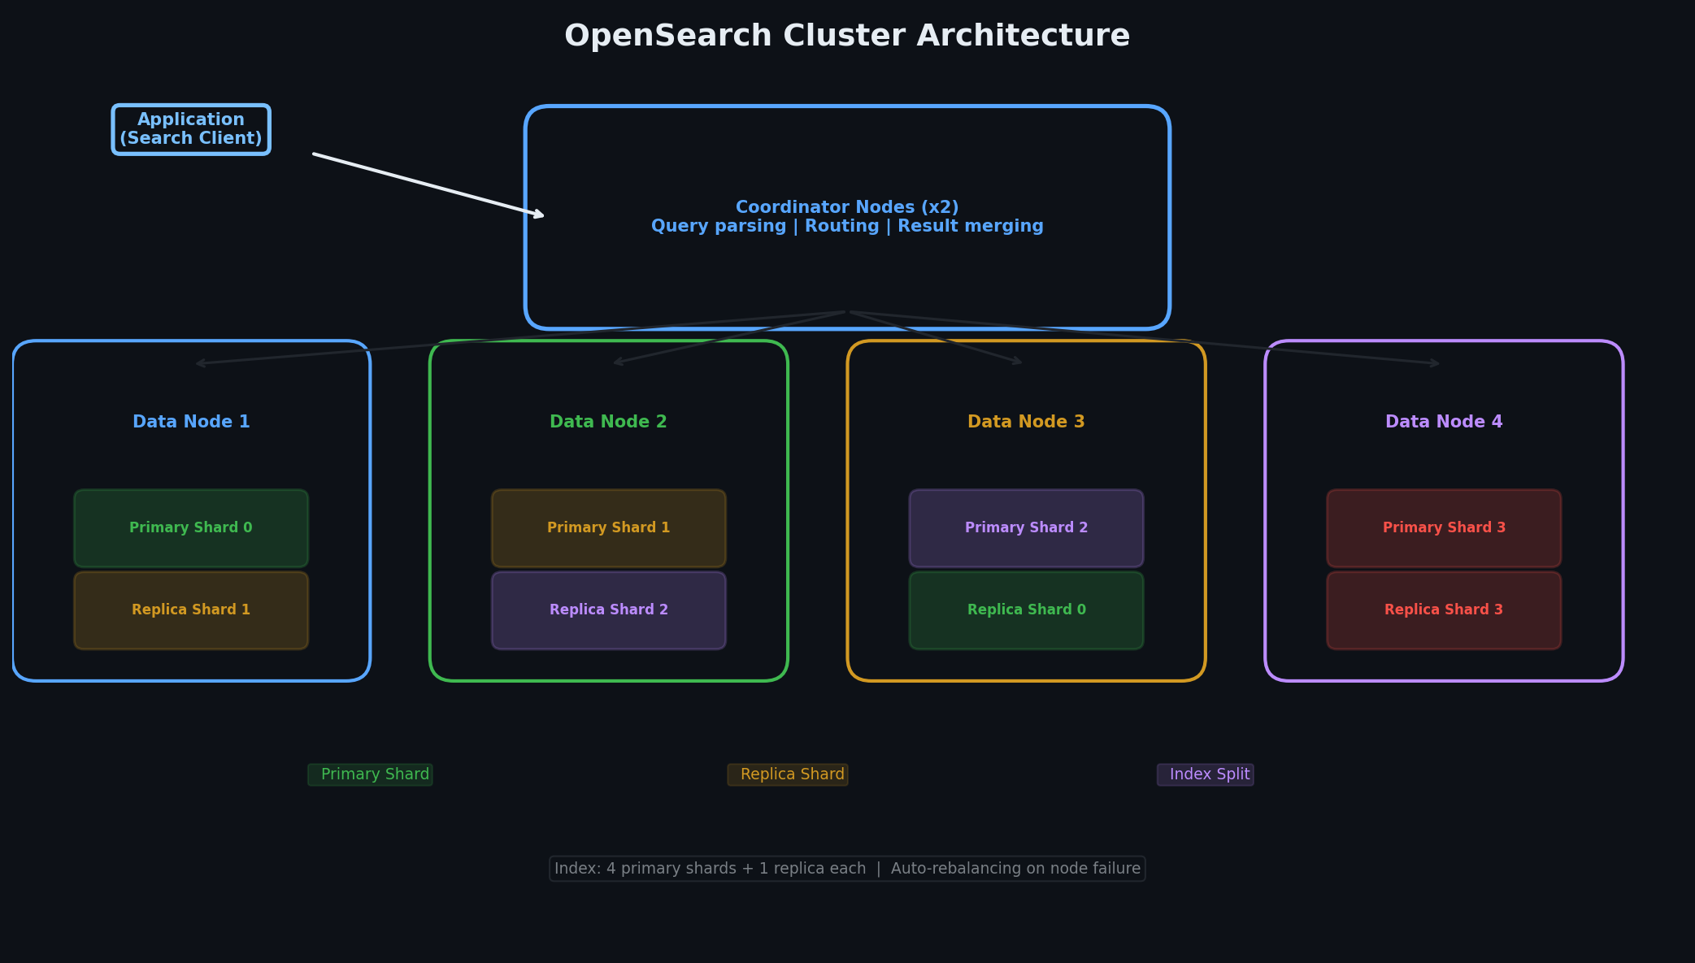Click the OpenSearch Cluster Architecture title

pos(847,36)
